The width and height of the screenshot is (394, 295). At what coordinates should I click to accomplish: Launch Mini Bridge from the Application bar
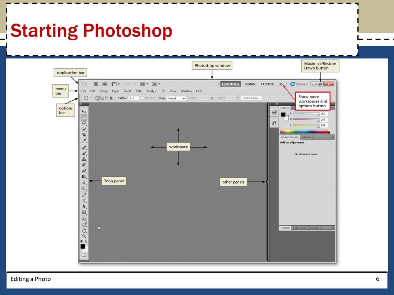(x=105, y=84)
